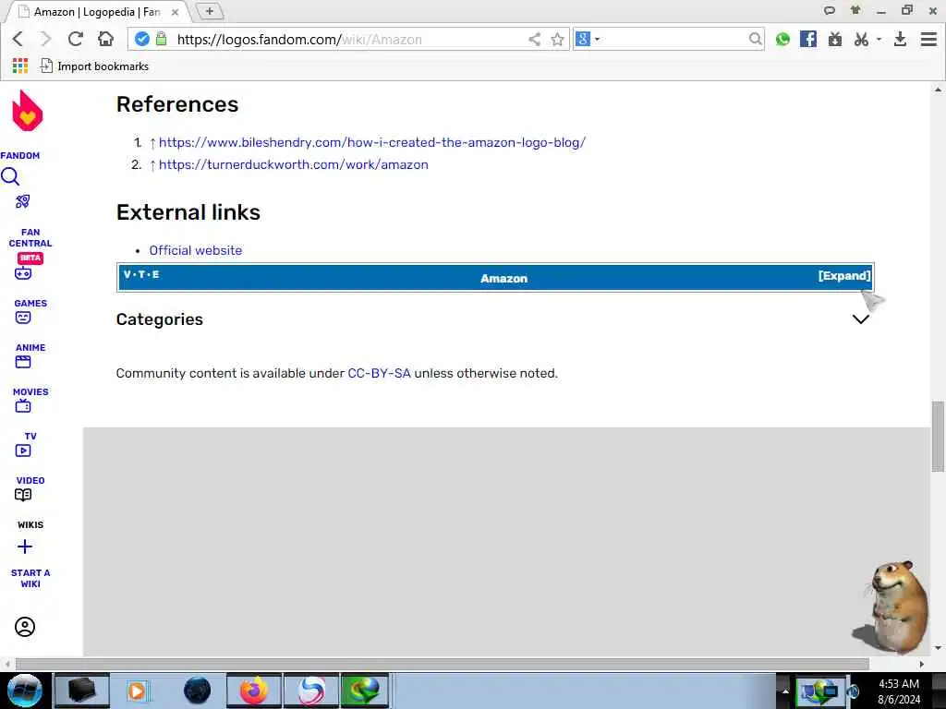Open the media player taskbar icon

click(137, 691)
